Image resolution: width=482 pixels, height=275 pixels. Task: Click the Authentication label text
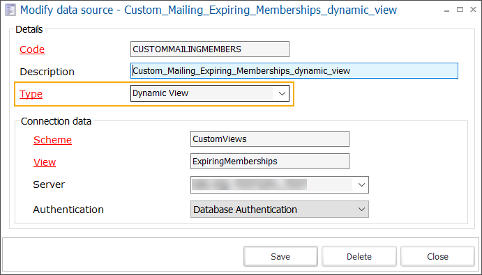click(68, 210)
